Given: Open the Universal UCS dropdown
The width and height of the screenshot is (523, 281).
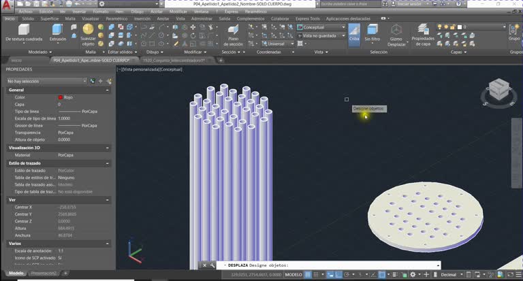Looking at the screenshot, I should pos(278,44).
